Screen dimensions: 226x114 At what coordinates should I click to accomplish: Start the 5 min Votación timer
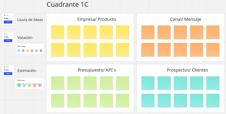click(x=8, y=40)
